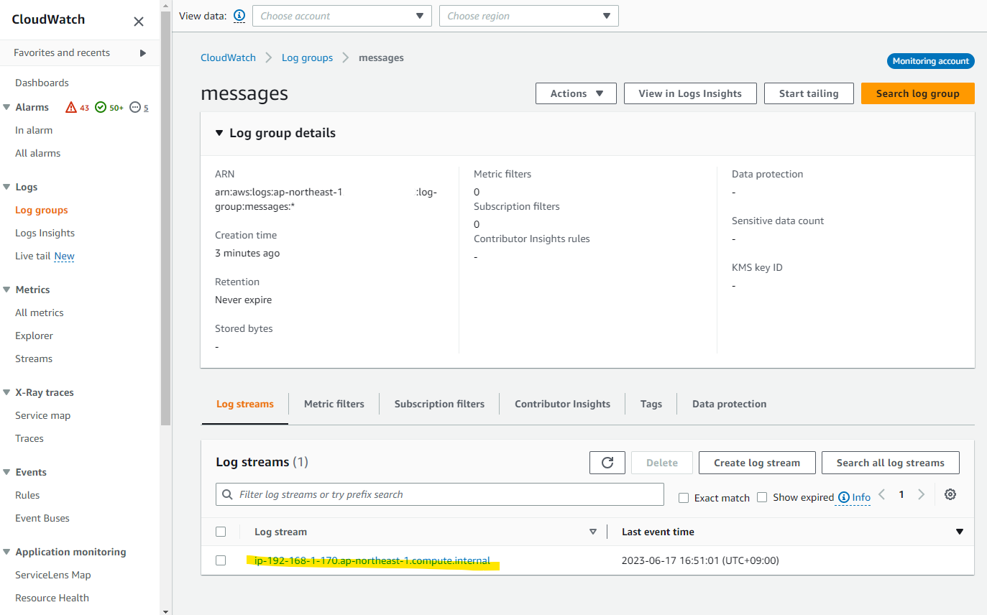Collapse the Log group details section
Viewport: 987px width, 615px height.
click(x=219, y=133)
